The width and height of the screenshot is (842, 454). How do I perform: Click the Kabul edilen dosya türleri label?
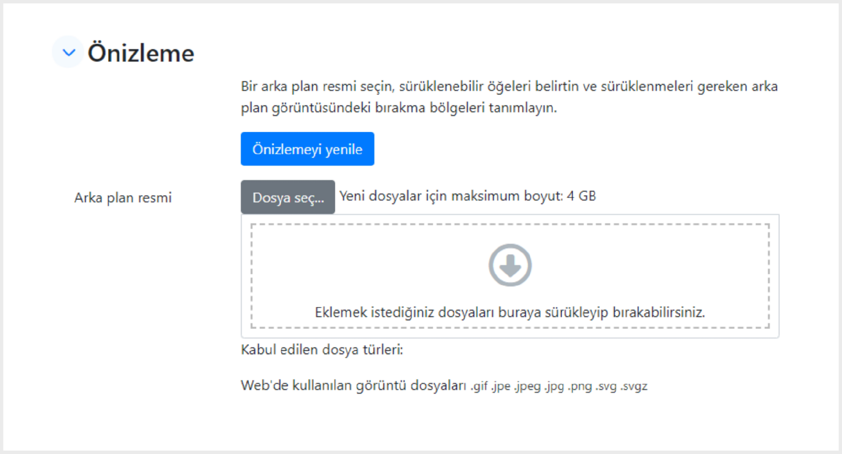[322, 350]
